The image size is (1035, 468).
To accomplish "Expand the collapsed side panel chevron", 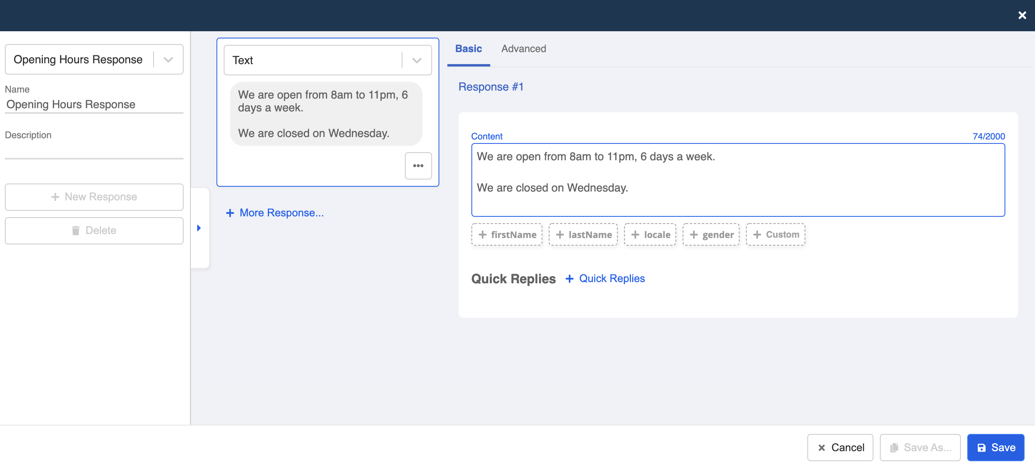I will [x=199, y=228].
